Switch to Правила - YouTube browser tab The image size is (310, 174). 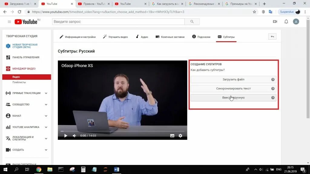tap(94, 4)
